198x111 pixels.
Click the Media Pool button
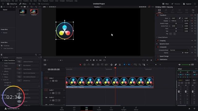coord(12,4)
